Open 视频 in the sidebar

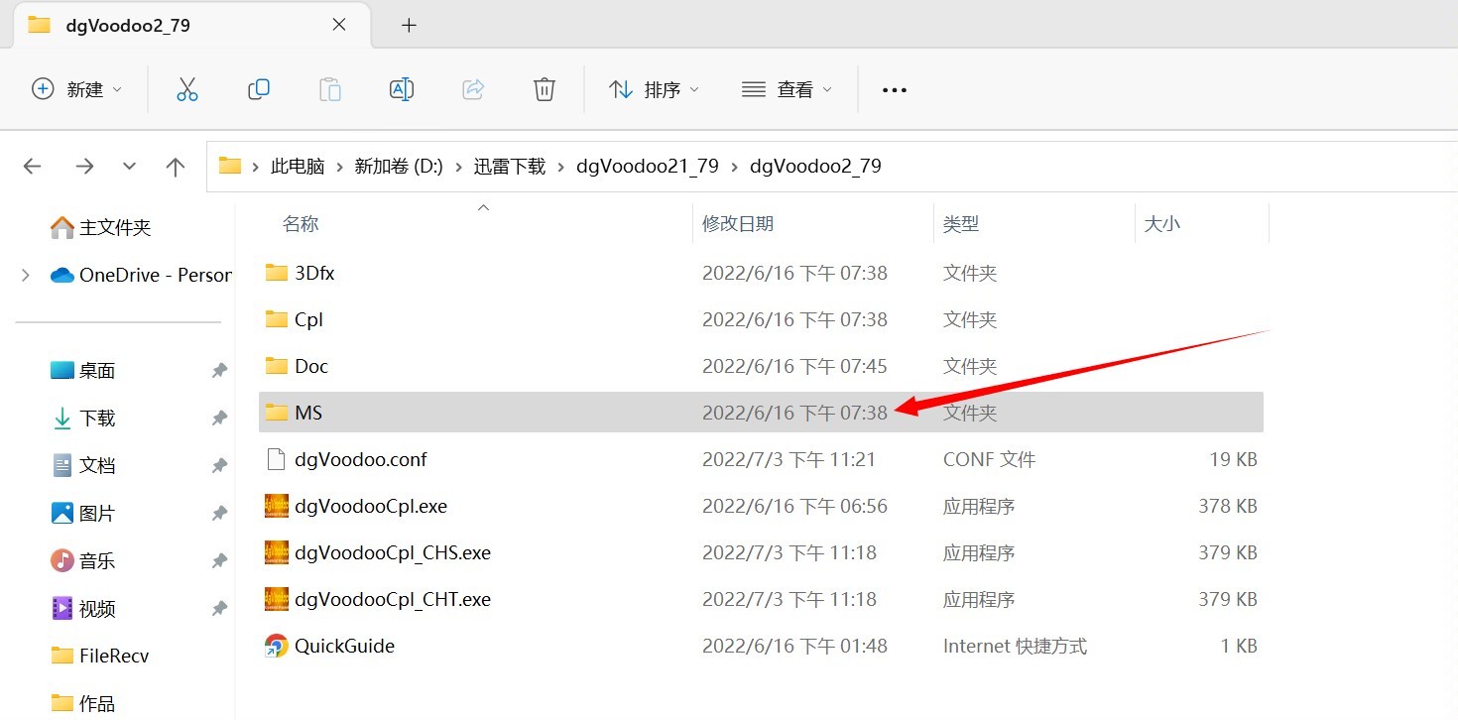pos(83,609)
